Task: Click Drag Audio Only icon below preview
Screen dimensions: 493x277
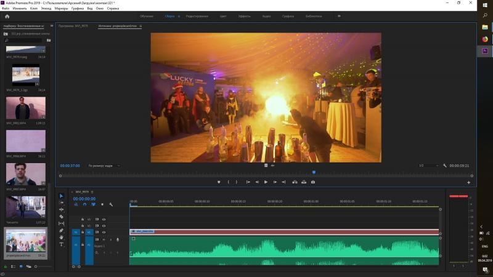Action: click(272, 166)
